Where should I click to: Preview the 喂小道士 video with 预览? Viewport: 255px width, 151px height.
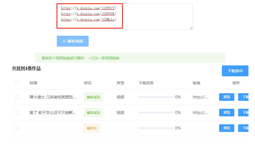click(x=226, y=97)
